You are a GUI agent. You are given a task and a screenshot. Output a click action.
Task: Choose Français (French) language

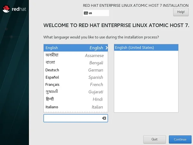[x=76, y=84]
